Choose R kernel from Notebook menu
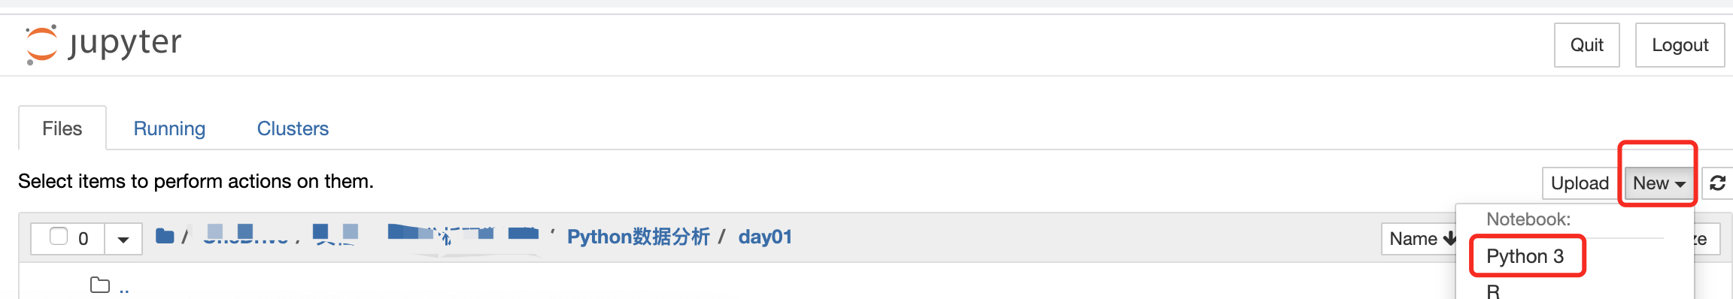This screenshot has height=299, width=1733. [1493, 291]
